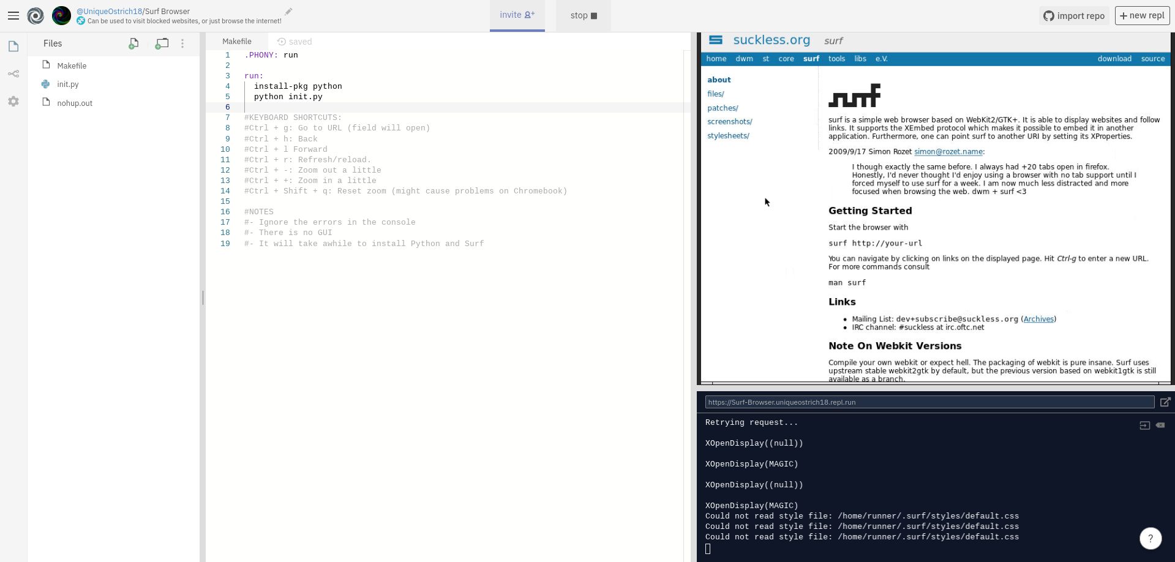Screen dimensions: 1175x562
Task: Click the '#KEYBOARD SHORTCUTS:' comment
Action: click(293, 118)
